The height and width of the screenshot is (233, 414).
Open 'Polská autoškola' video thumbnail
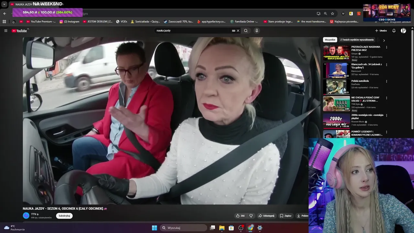pyautogui.click(x=336, y=87)
